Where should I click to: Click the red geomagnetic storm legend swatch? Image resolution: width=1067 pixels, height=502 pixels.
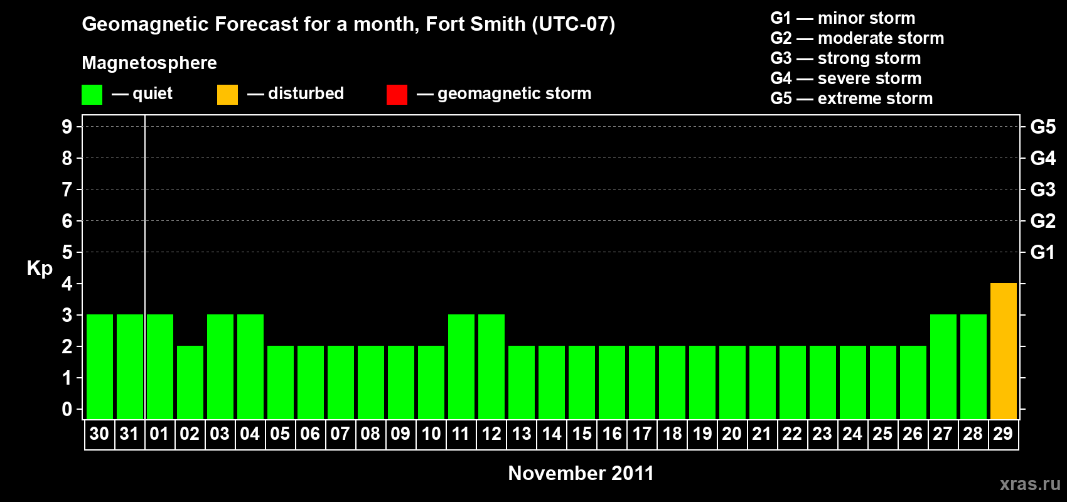[397, 95]
